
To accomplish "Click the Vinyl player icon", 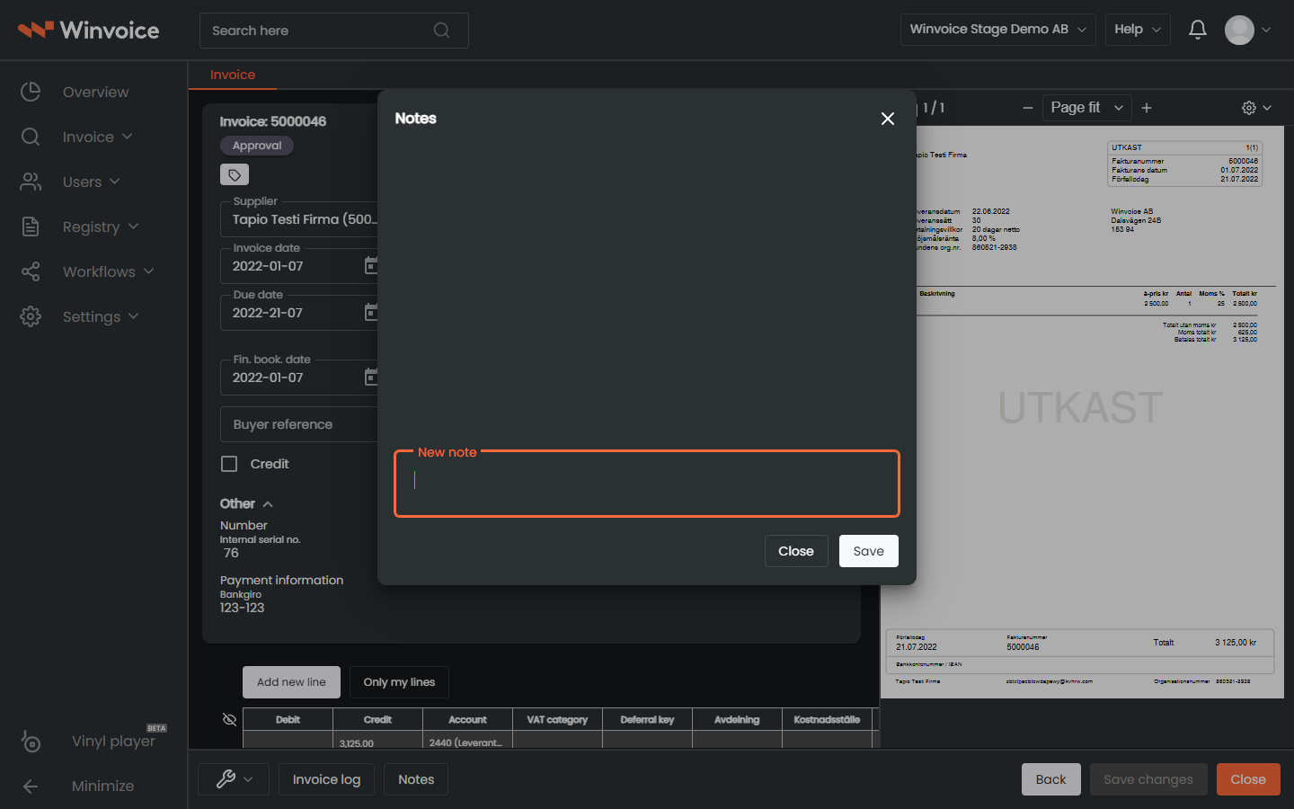I will click(x=31, y=742).
